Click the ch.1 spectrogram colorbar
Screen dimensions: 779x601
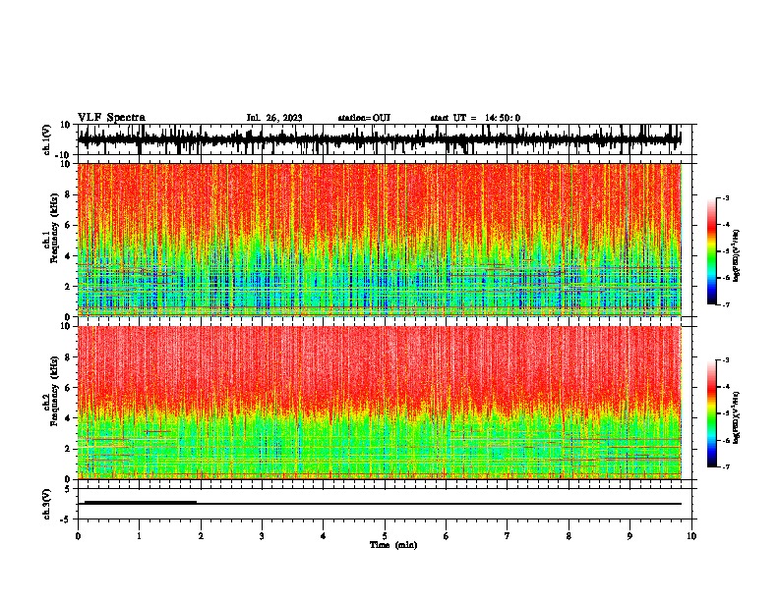[x=711, y=251]
